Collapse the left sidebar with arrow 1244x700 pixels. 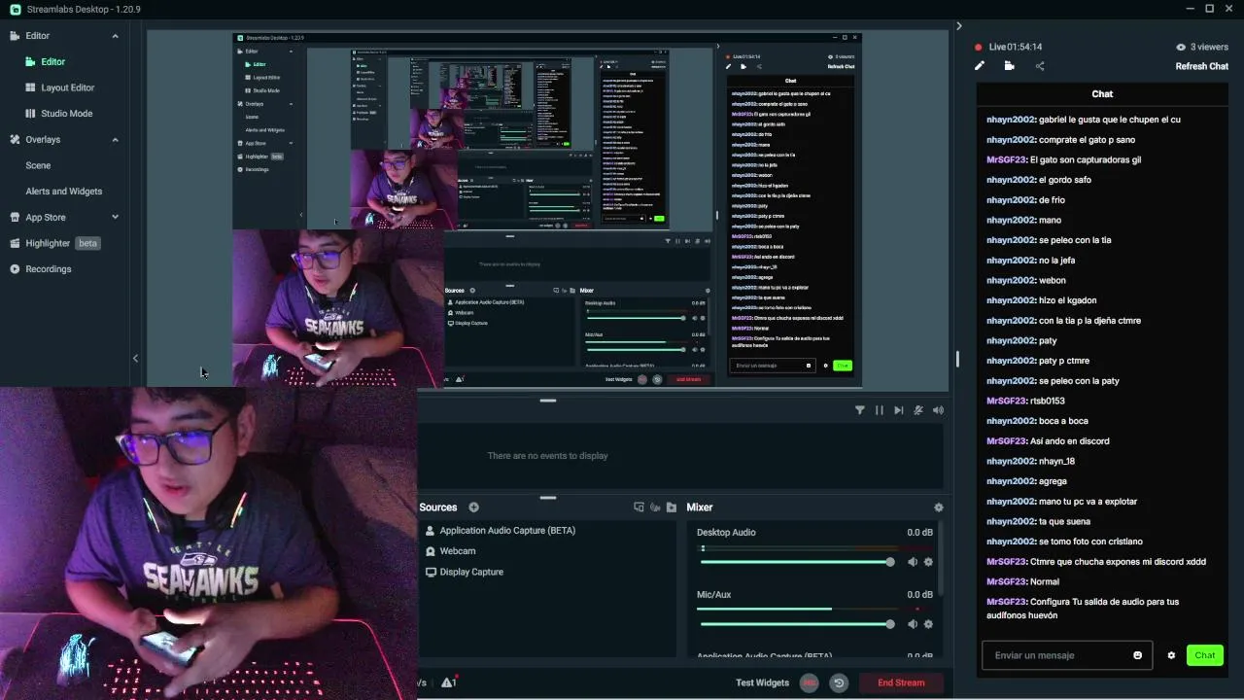coord(135,358)
